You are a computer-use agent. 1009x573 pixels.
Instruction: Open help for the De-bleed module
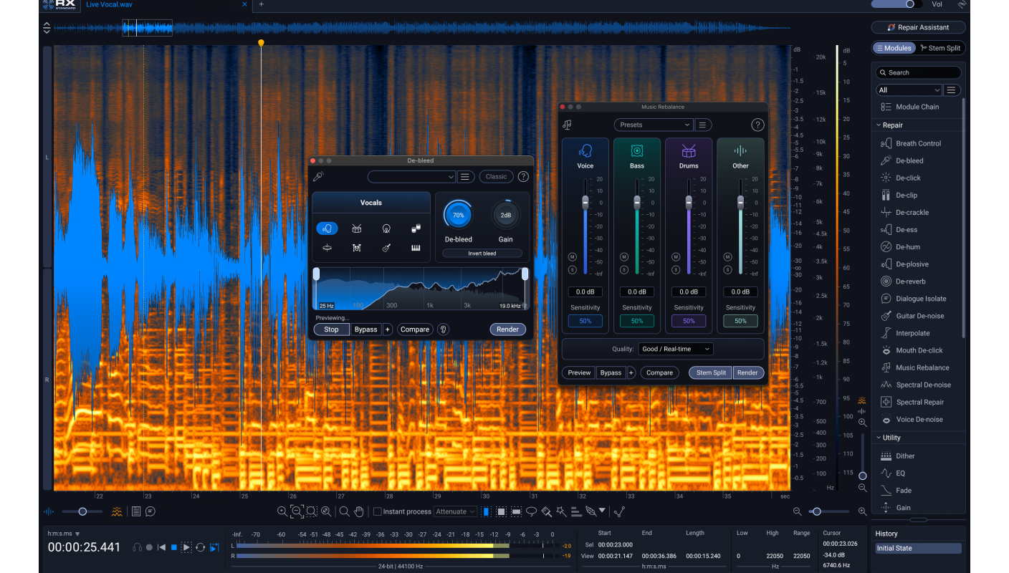click(x=523, y=177)
